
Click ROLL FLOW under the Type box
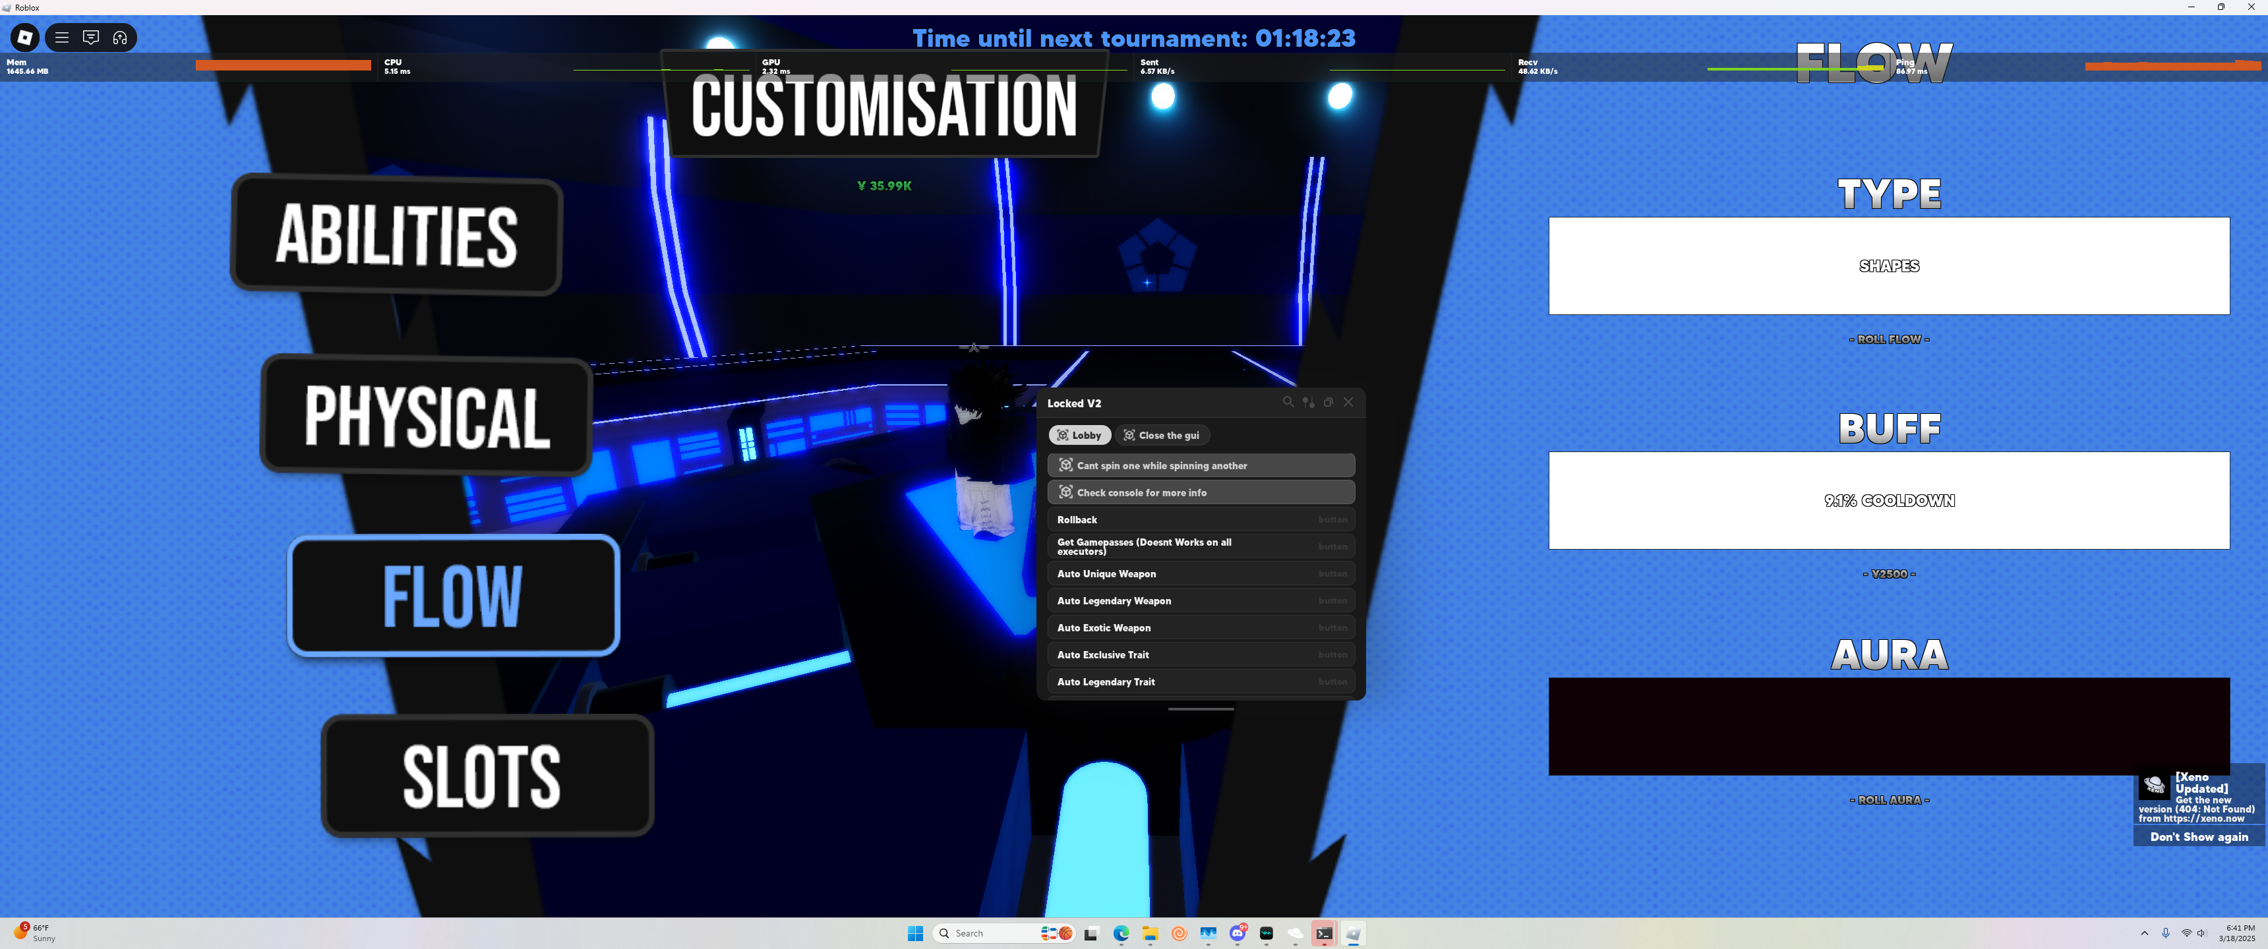(1888, 339)
